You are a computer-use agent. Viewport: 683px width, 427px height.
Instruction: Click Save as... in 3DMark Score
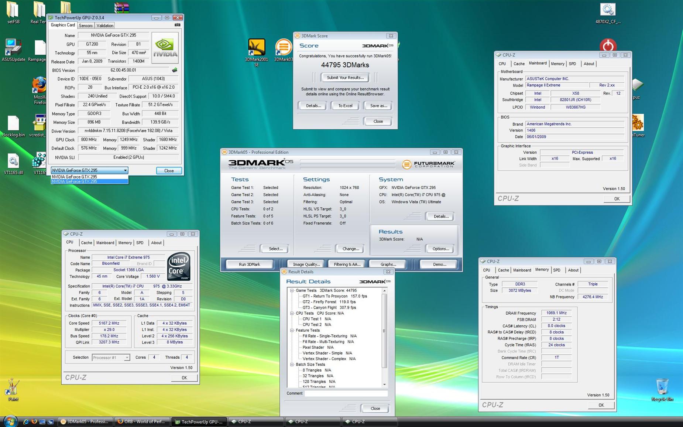coord(378,106)
